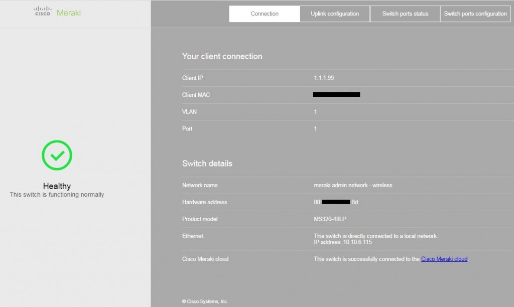Click the Cisco Meraki logo
514x307 pixels.
pos(57,12)
